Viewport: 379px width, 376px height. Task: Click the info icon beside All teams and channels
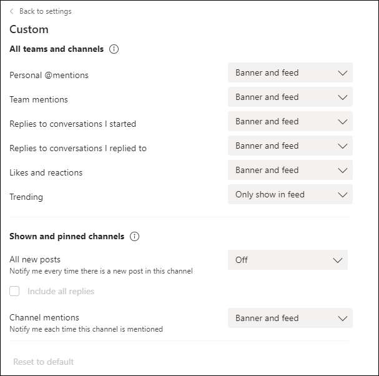pos(114,49)
